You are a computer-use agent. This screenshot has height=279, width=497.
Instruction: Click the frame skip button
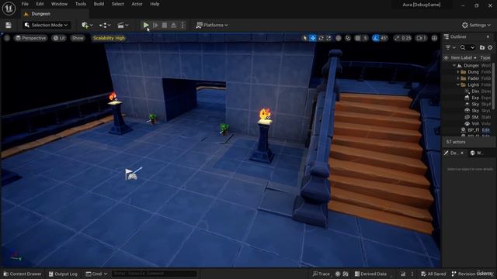pyautogui.click(x=155, y=25)
